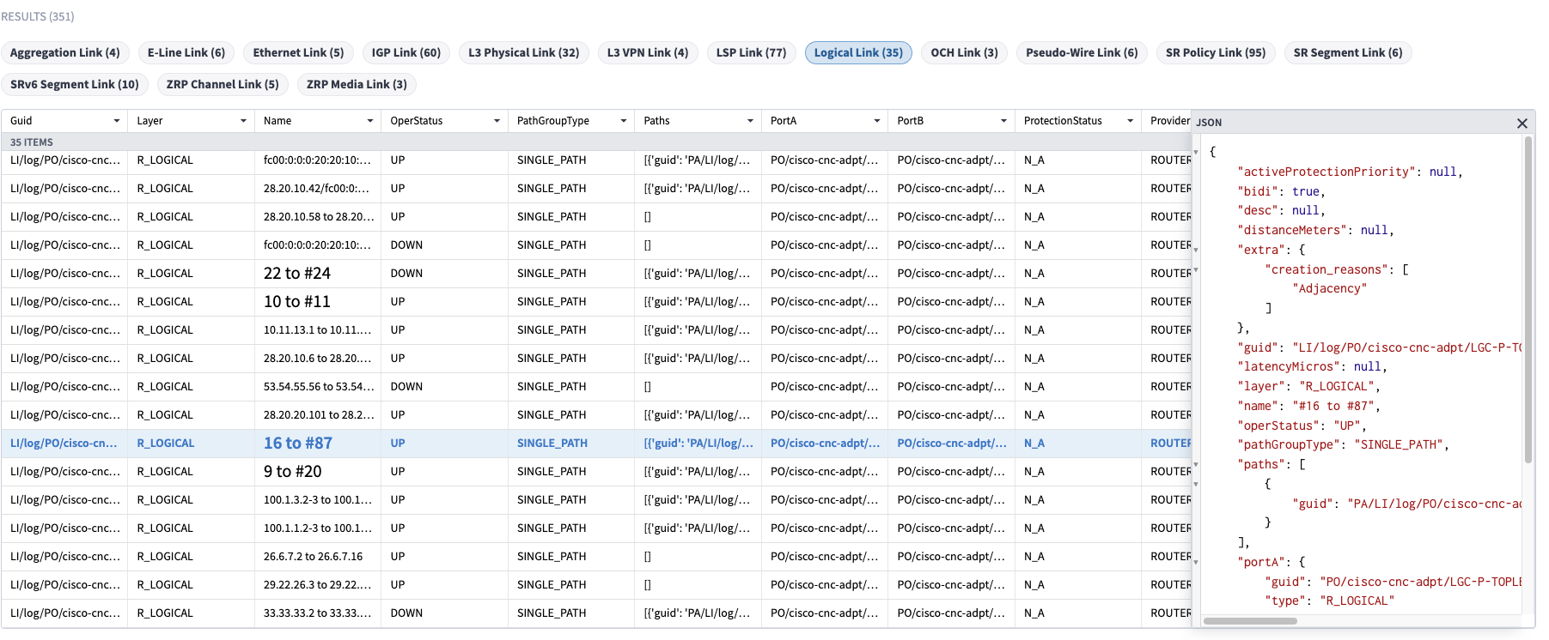Image resolution: width=1549 pixels, height=640 pixels.
Task: Click the row named "9 to #20"
Action: tap(596, 472)
